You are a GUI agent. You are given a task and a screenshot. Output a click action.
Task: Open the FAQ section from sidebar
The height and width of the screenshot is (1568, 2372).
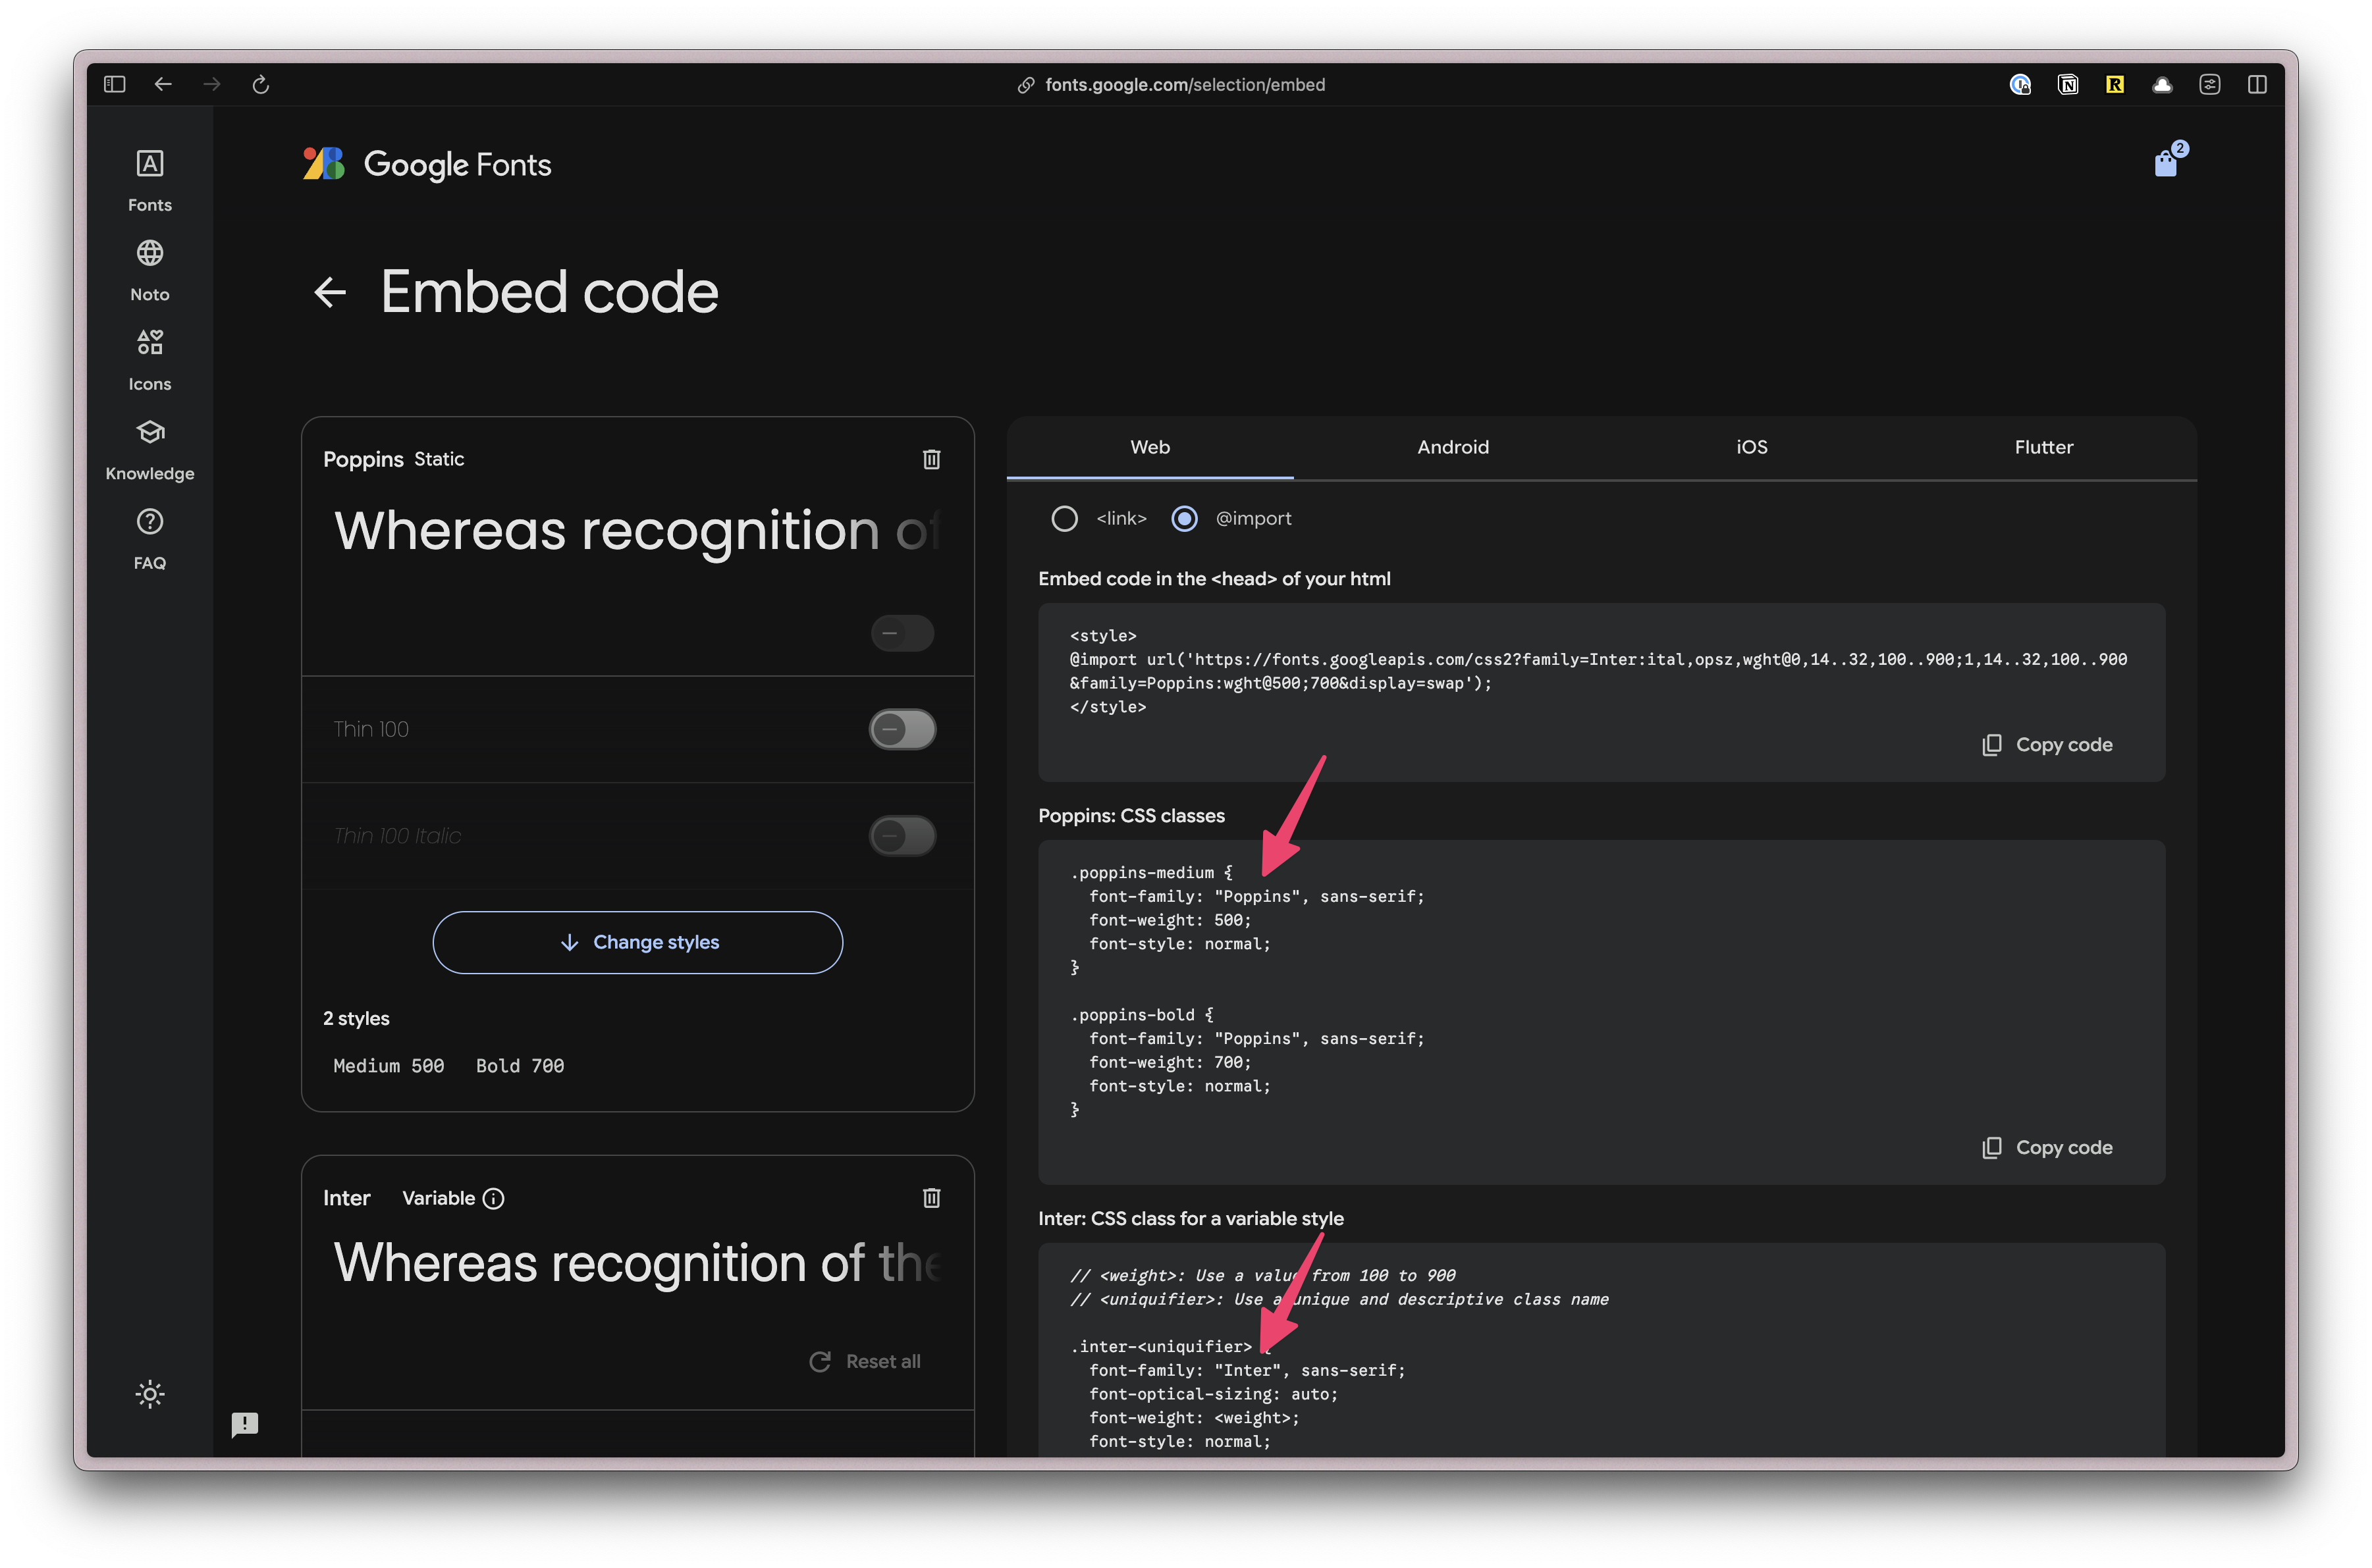149,536
